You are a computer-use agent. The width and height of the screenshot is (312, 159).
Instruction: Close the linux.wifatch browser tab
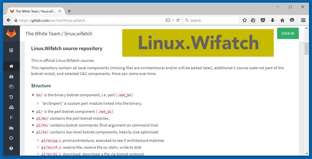pos(60,11)
